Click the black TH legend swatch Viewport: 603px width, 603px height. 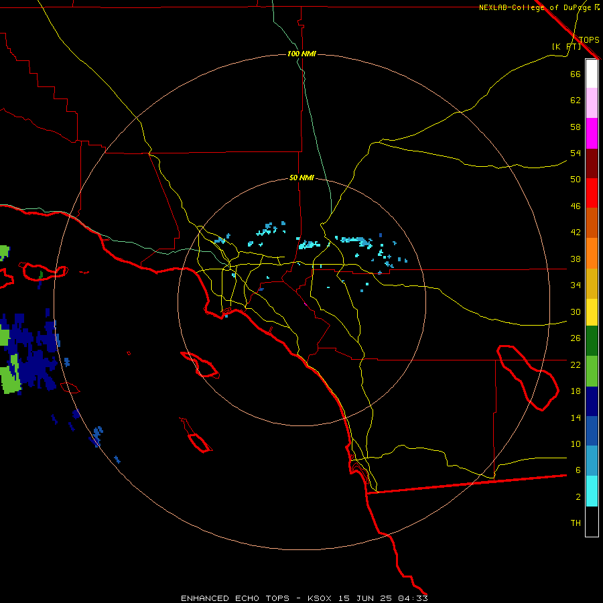(592, 521)
